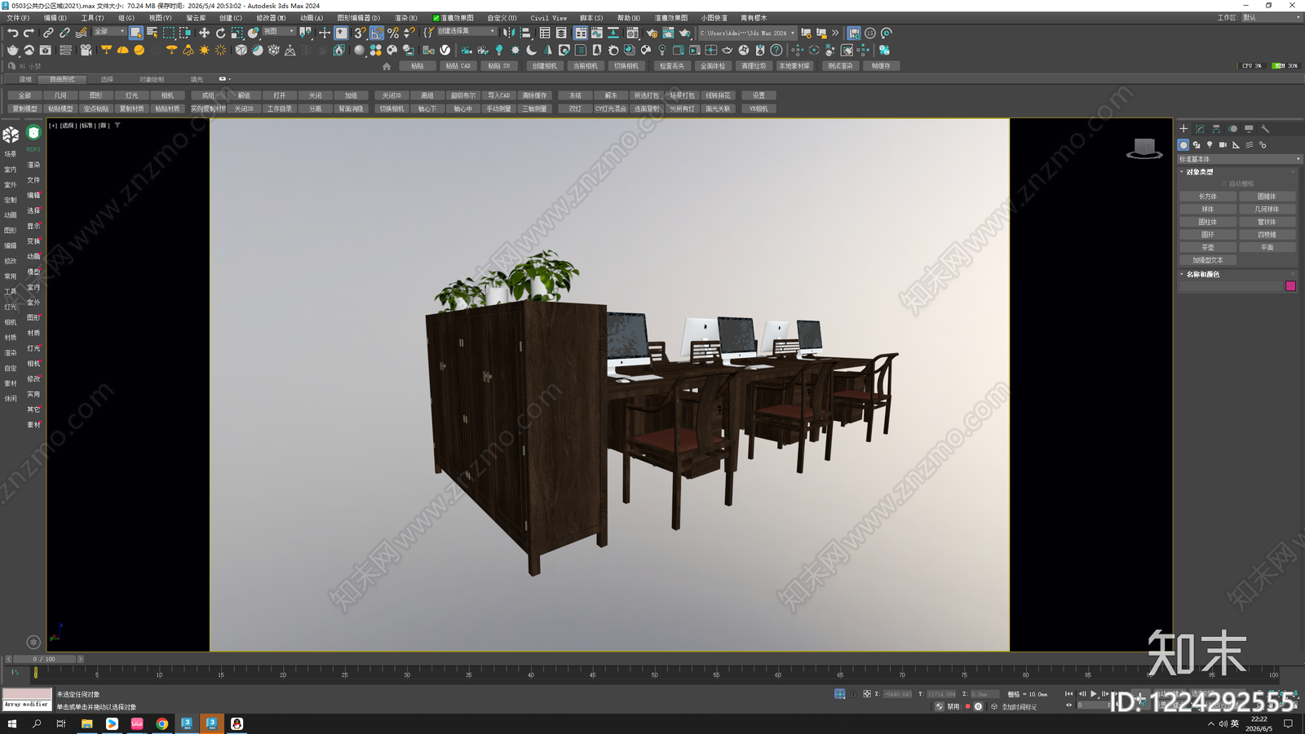1305x734 pixels.
Task: Click the 导入CAD button
Action: pyautogui.click(x=498, y=95)
